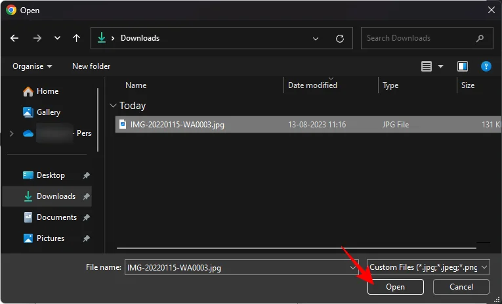Click the view layout icon
The image size is (502, 304).
tap(427, 66)
